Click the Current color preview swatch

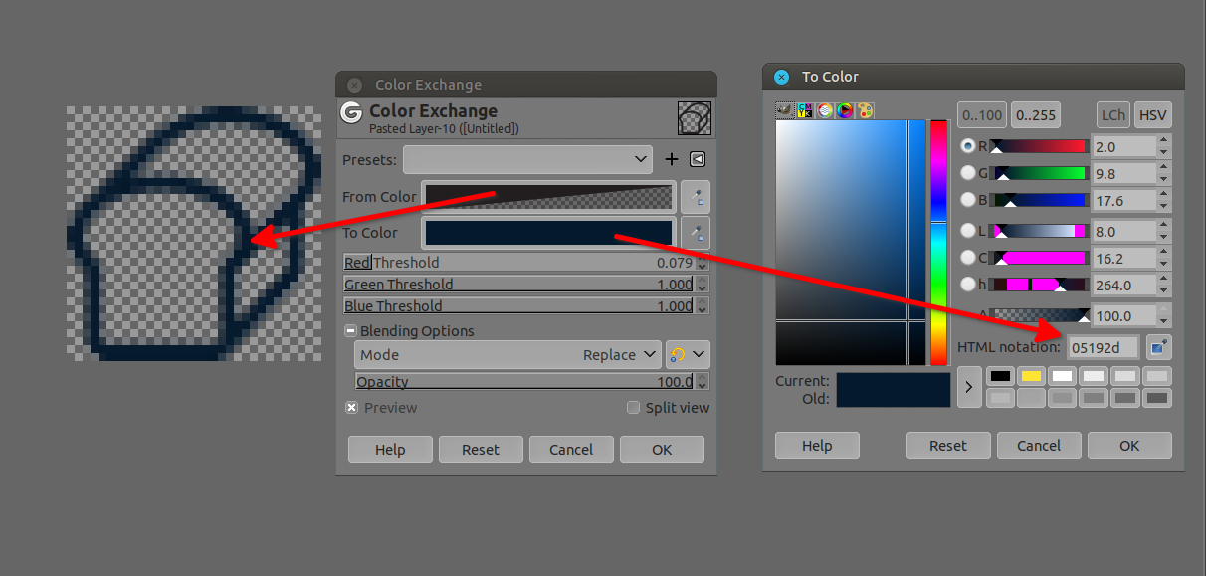pyautogui.click(x=894, y=381)
